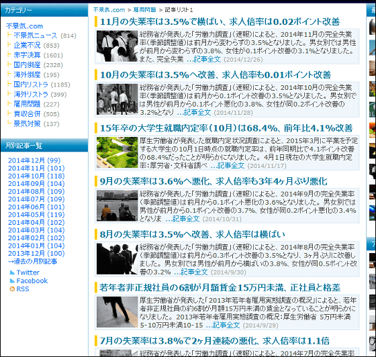Open the Twitter link
The height and width of the screenshot is (357, 376).
tap(28, 272)
